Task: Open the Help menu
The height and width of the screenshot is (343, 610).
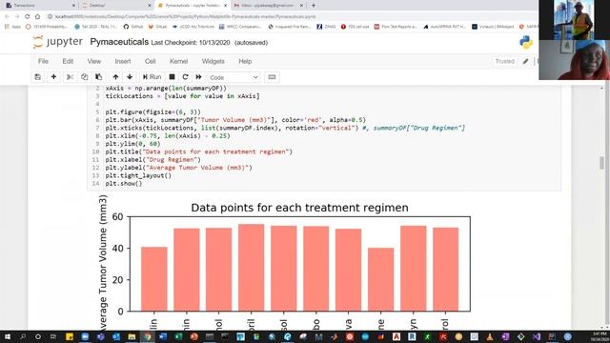Action: (245, 61)
